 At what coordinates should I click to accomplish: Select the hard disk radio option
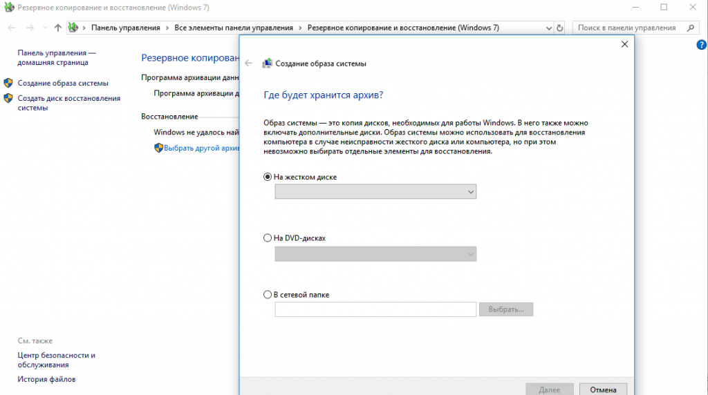tap(268, 177)
